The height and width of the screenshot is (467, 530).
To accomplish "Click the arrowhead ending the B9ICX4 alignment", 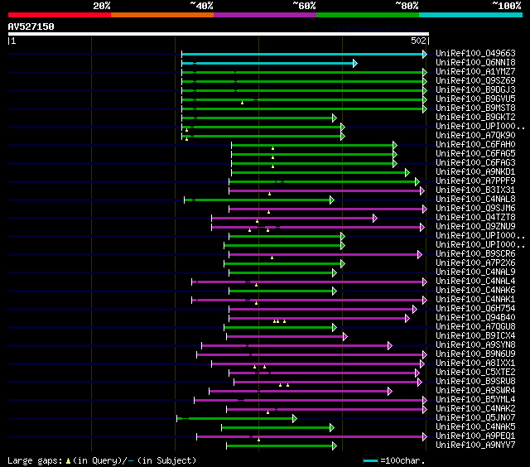I will click(x=345, y=336).
